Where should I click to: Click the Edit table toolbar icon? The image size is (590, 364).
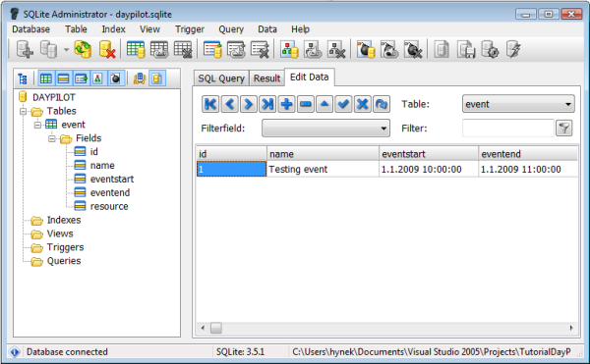click(159, 49)
